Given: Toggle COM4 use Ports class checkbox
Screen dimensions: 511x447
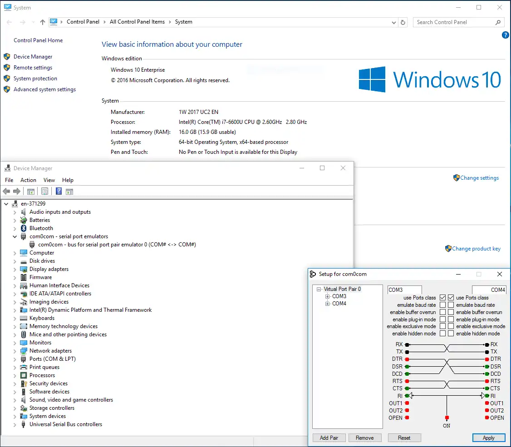Looking at the screenshot, I should [451, 297].
